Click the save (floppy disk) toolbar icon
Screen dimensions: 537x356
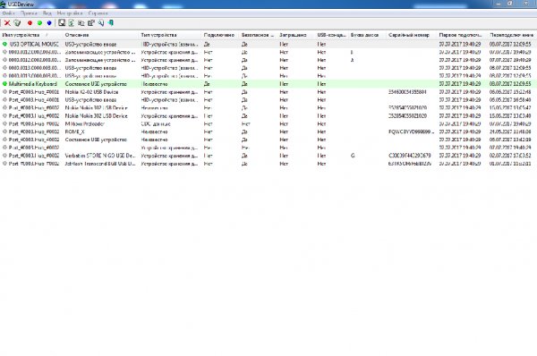tap(62, 23)
